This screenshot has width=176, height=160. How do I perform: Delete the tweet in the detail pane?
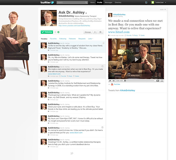click(142, 35)
